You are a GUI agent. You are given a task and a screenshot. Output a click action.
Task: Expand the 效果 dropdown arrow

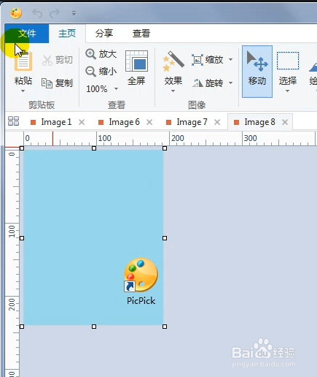(x=173, y=91)
